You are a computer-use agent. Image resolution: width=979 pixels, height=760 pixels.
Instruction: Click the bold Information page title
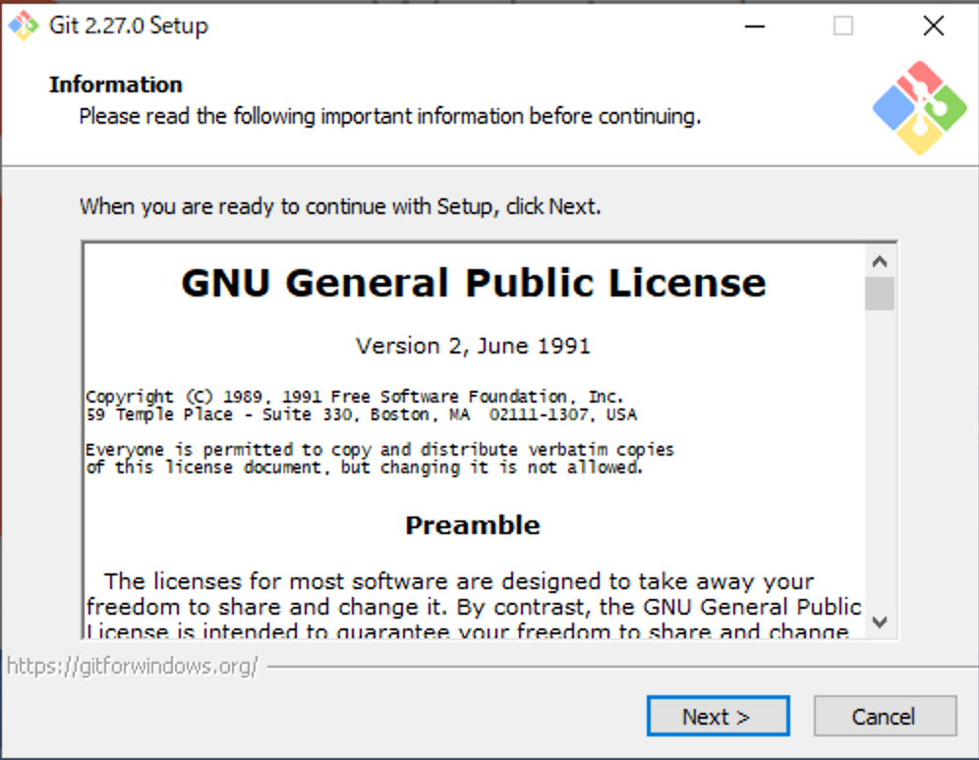click(x=116, y=84)
